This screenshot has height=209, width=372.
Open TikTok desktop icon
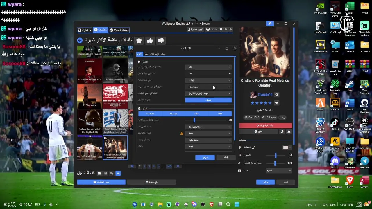click(335, 124)
